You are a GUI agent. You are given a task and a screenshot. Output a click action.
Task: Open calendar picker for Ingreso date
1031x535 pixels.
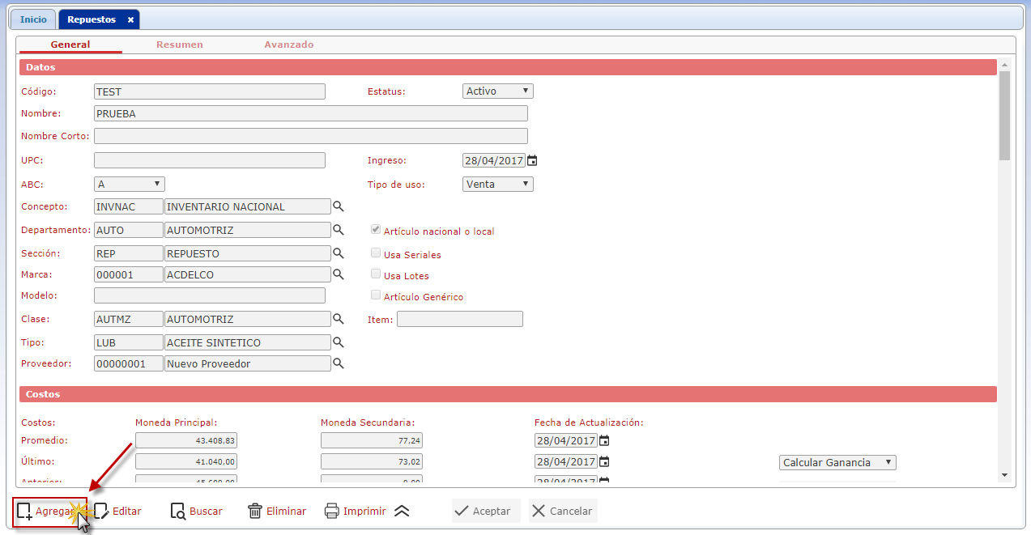coord(532,160)
